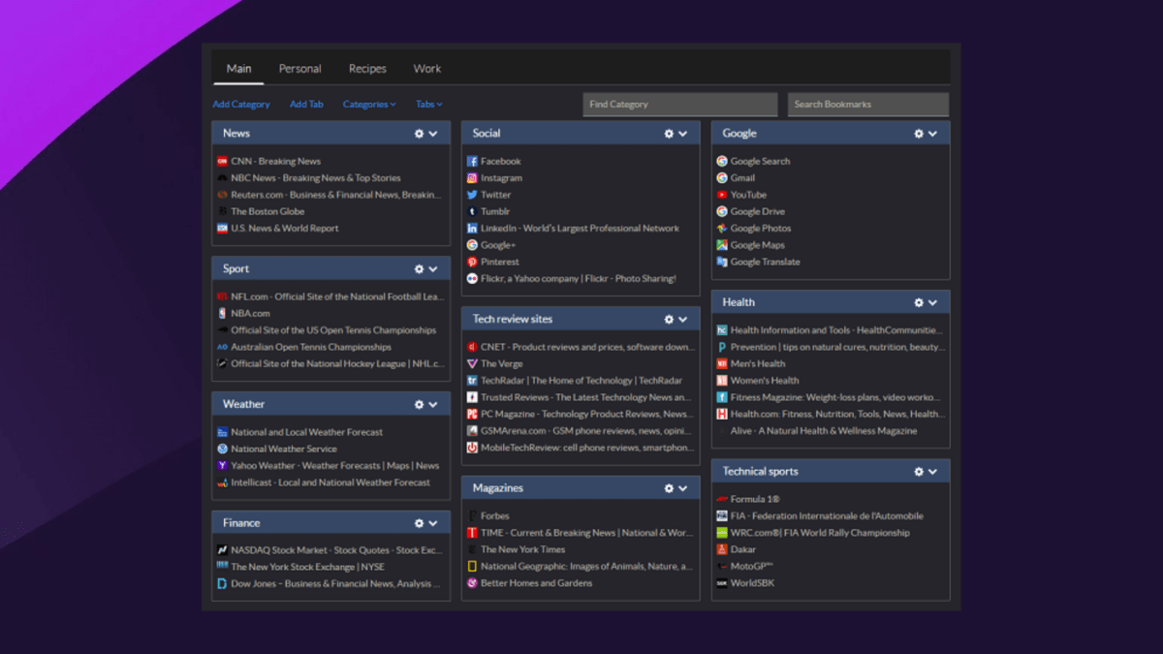1163x654 pixels.
Task: Select the YouTube icon under Google
Action: tap(721, 195)
